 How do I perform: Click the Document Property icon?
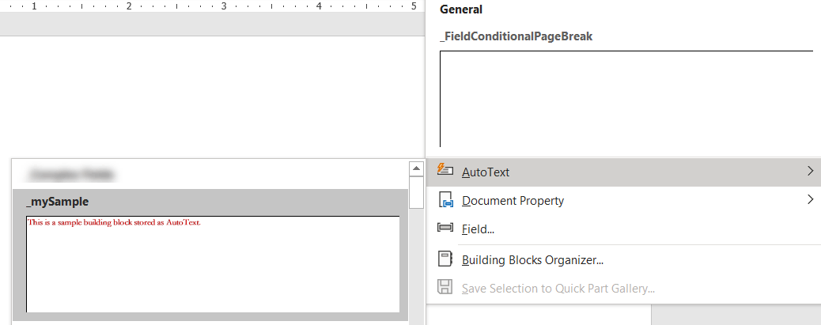(445, 200)
